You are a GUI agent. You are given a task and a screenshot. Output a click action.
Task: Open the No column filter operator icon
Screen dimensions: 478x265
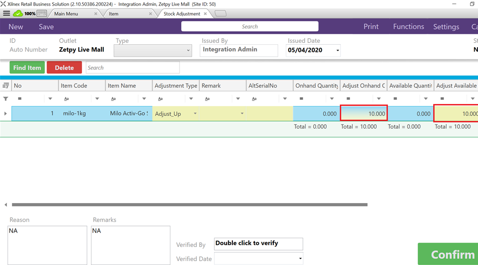click(20, 99)
